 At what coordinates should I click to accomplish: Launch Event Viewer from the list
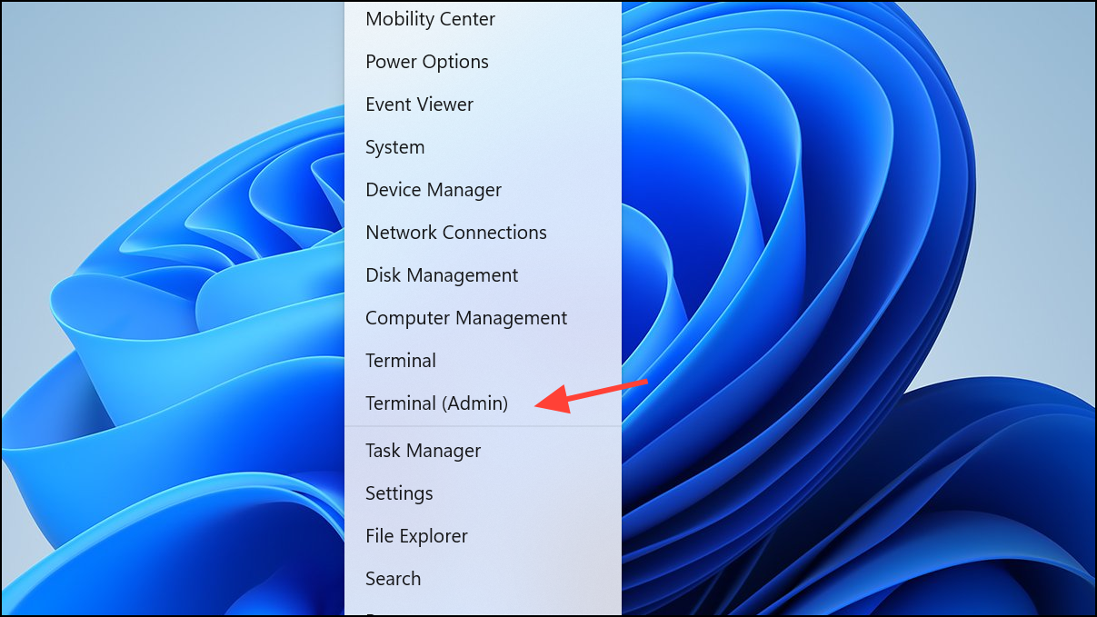[483, 104]
